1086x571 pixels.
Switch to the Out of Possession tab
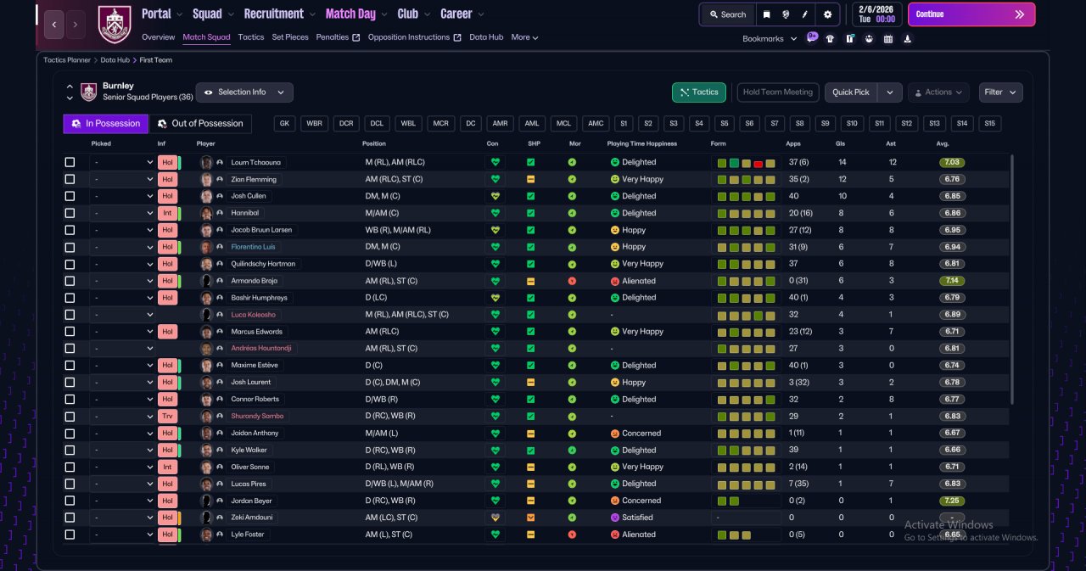coord(201,124)
